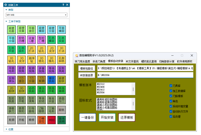Select the 刀棒定位 icon
The image size is (201, 135).
(x=41, y=120)
